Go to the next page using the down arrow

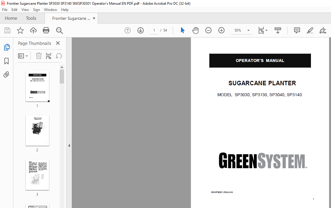click(x=141, y=30)
